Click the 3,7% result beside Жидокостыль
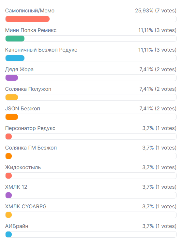 (159, 167)
